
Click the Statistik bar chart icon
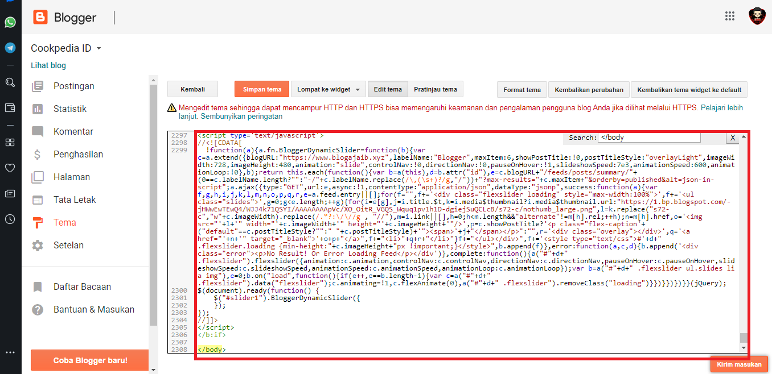[38, 109]
